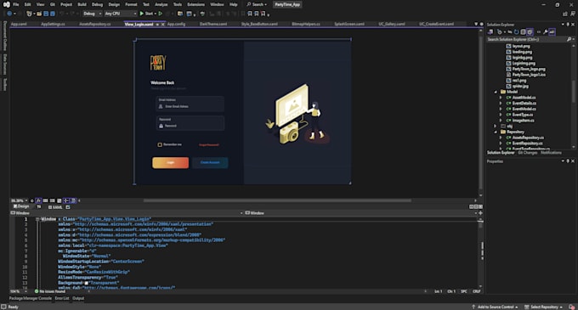
Task: Click Select Repository in status bar
Action: point(544,307)
